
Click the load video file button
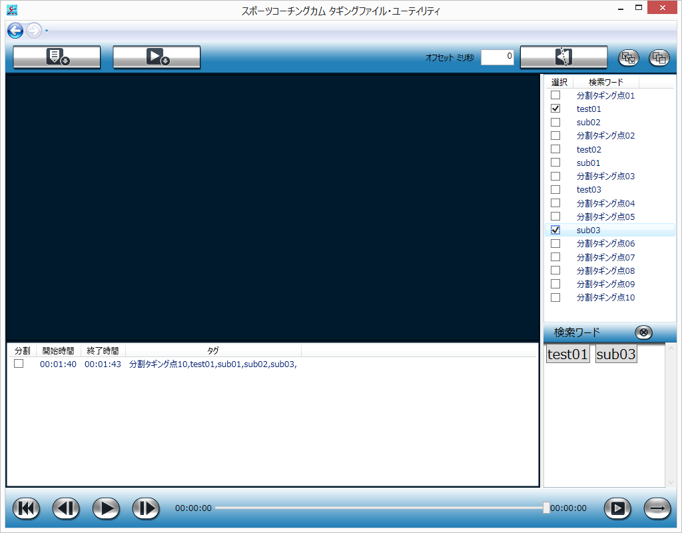coord(157,57)
